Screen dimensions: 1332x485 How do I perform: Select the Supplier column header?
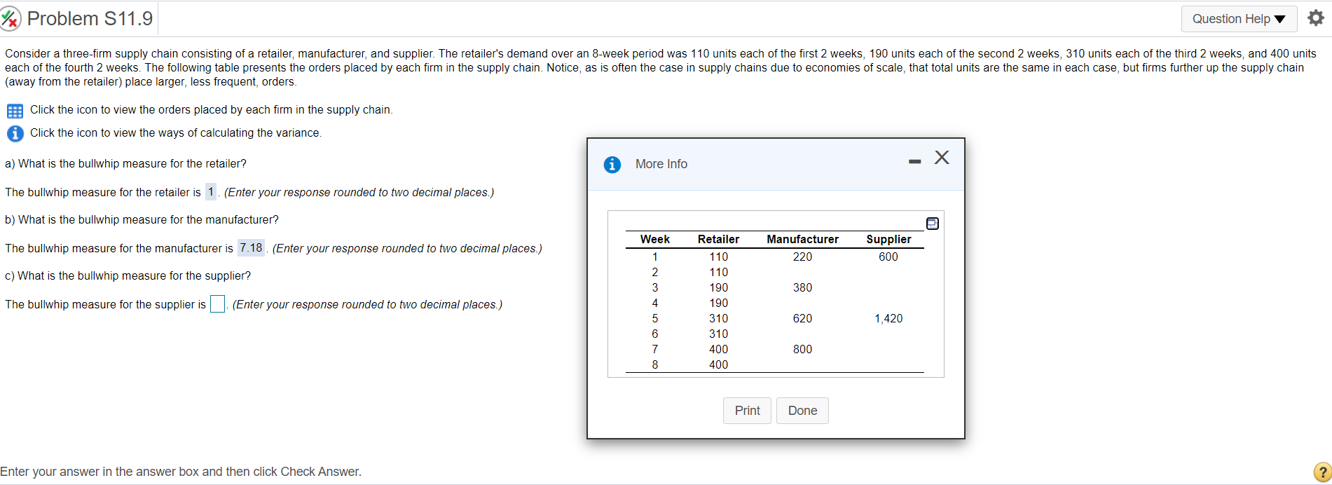point(888,239)
